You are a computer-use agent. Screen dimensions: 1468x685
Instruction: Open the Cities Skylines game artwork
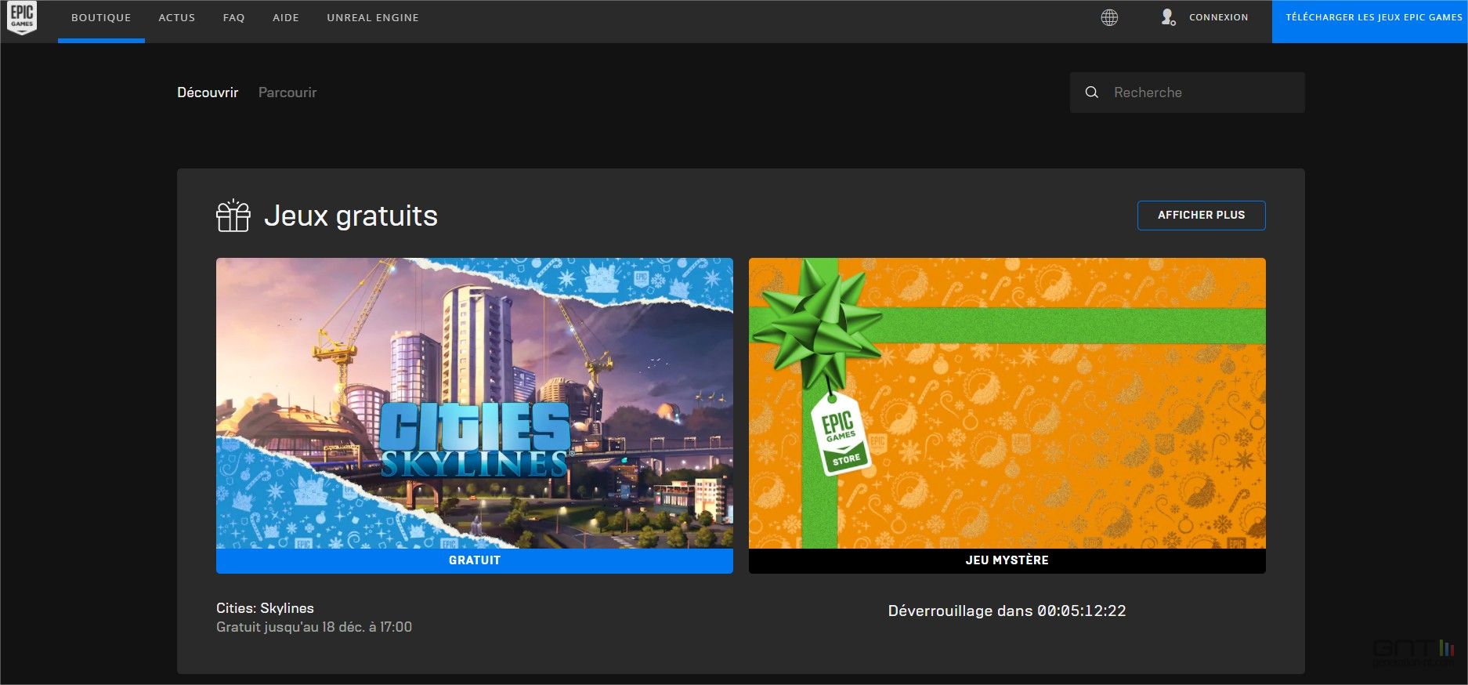click(474, 403)
